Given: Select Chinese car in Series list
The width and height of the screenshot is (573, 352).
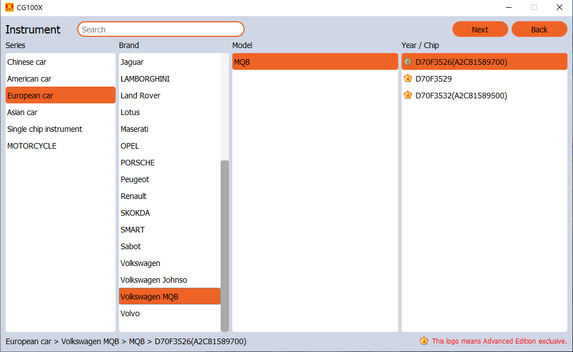Looking at the screenshot, I should (x=27, y=62).
